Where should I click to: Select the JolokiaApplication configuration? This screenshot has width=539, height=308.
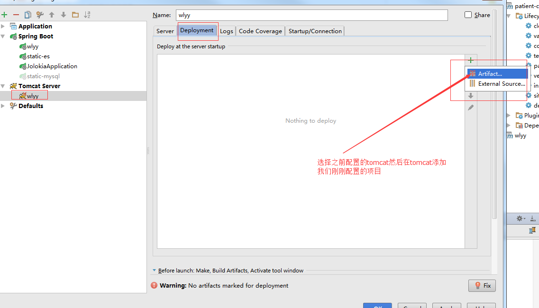[x=52, y=66]
